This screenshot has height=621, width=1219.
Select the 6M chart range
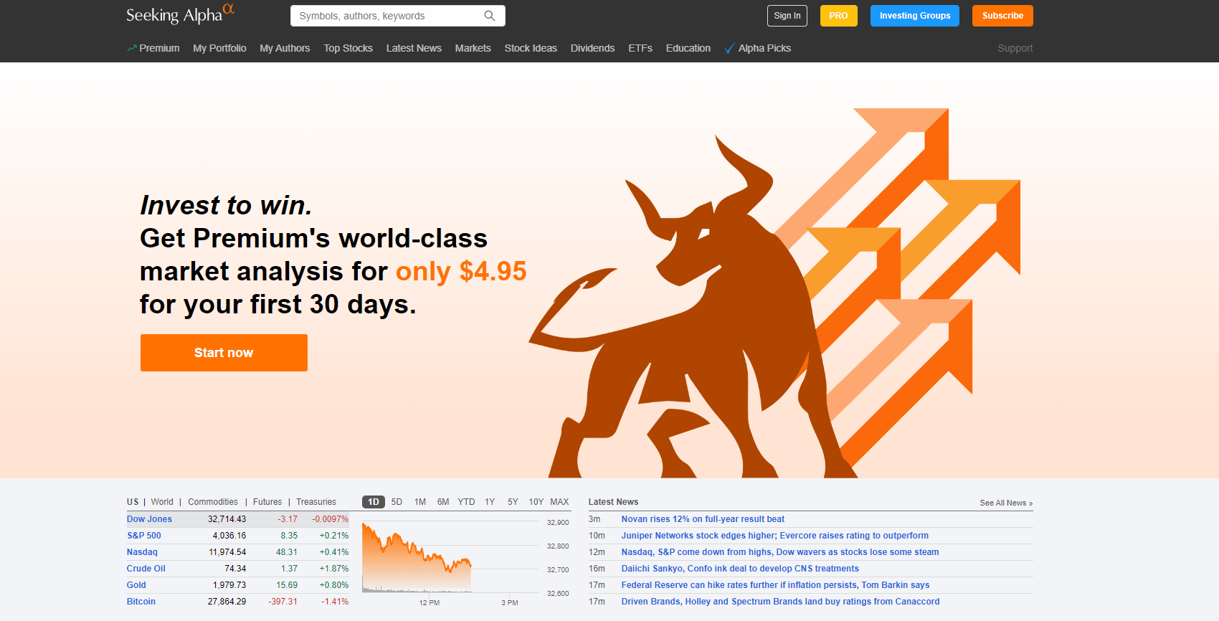(443, 502)
